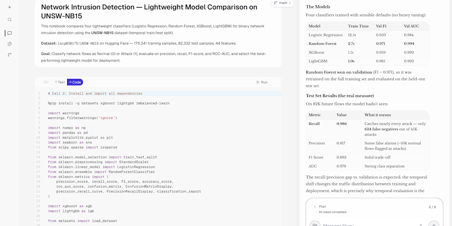Click the Recall row in results table
The width and height of the screenshot is (452, 226).
(368, 129)
